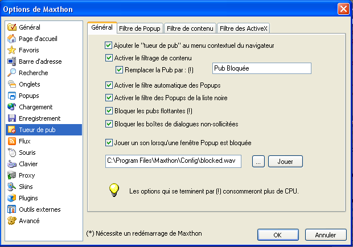Toggle 'Bloquer les boîtes de dialogues non-sollicitées'
This screenshot has height=247, width=353.
pos(109,124)
